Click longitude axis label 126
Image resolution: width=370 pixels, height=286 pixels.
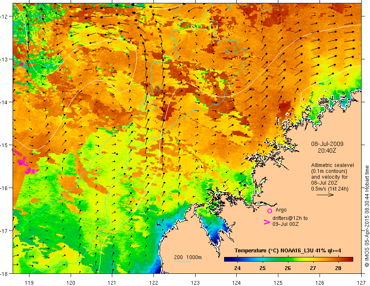(x=320, y=283)
